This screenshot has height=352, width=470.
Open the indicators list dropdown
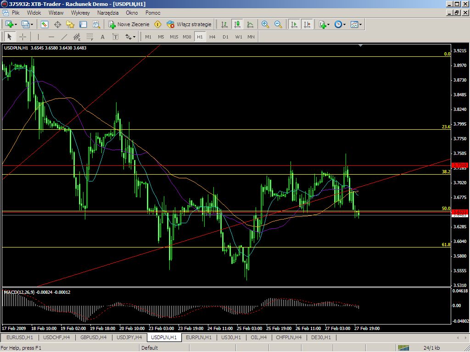click(325, 24)
